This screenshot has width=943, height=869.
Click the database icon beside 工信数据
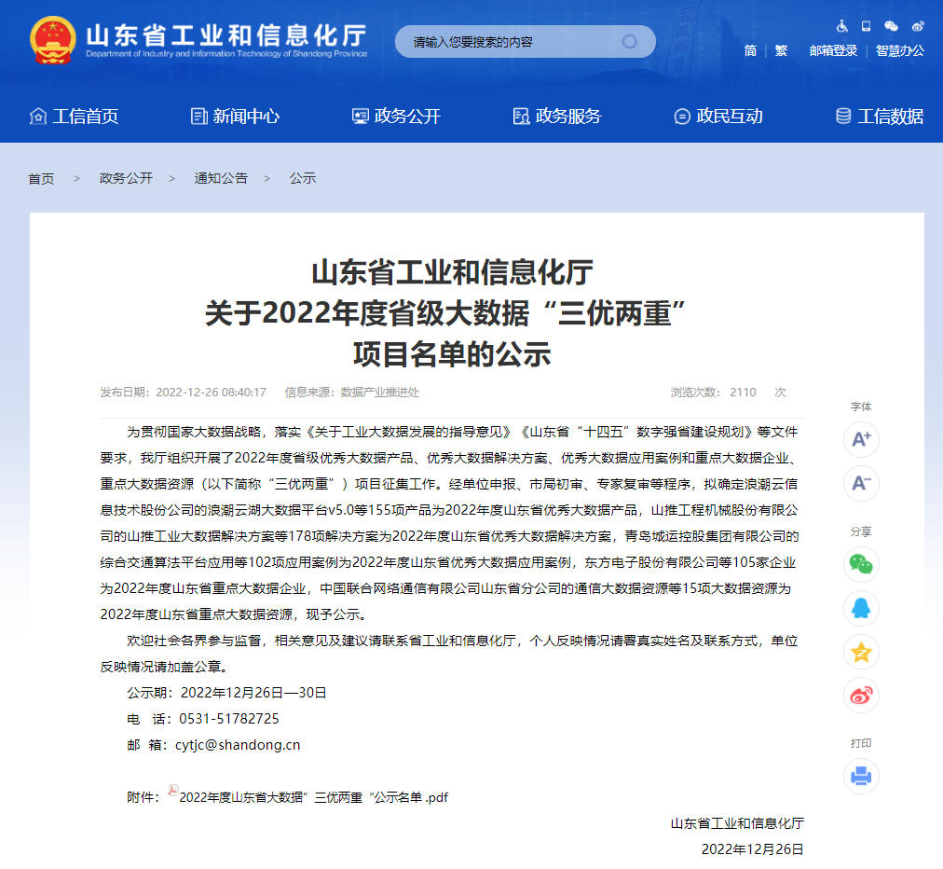843,117
